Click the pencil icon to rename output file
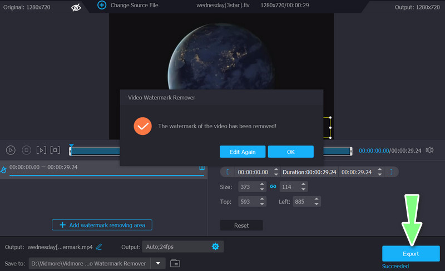Viewport: 445px width, 271px height. click(x=99, y=247)
